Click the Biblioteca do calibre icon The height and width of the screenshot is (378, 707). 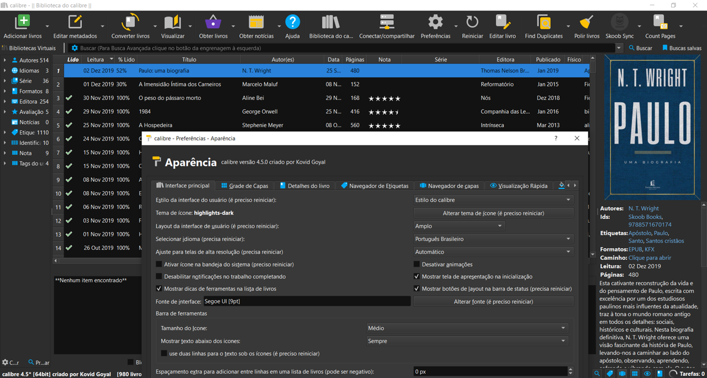(x=331, y=22)
